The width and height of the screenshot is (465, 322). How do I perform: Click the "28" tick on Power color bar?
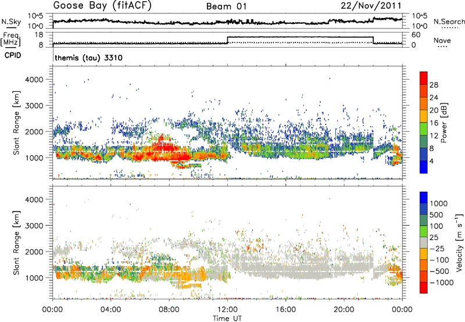click(434, 85)
